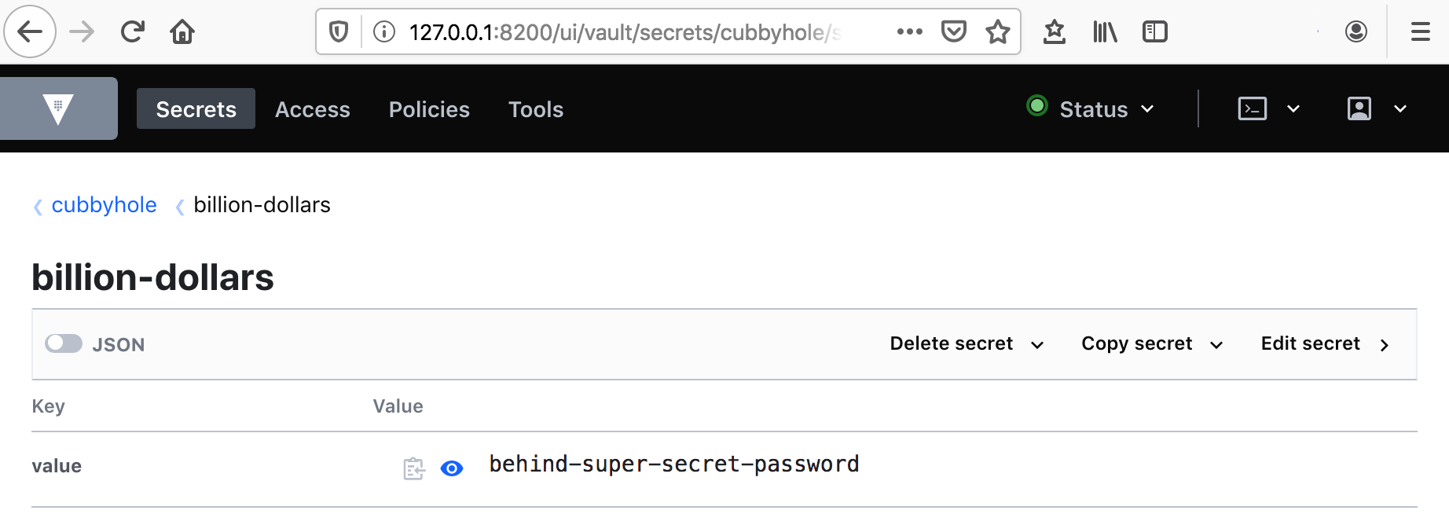
Task: Open the Vault console terminal icon
Action: 1252,108
